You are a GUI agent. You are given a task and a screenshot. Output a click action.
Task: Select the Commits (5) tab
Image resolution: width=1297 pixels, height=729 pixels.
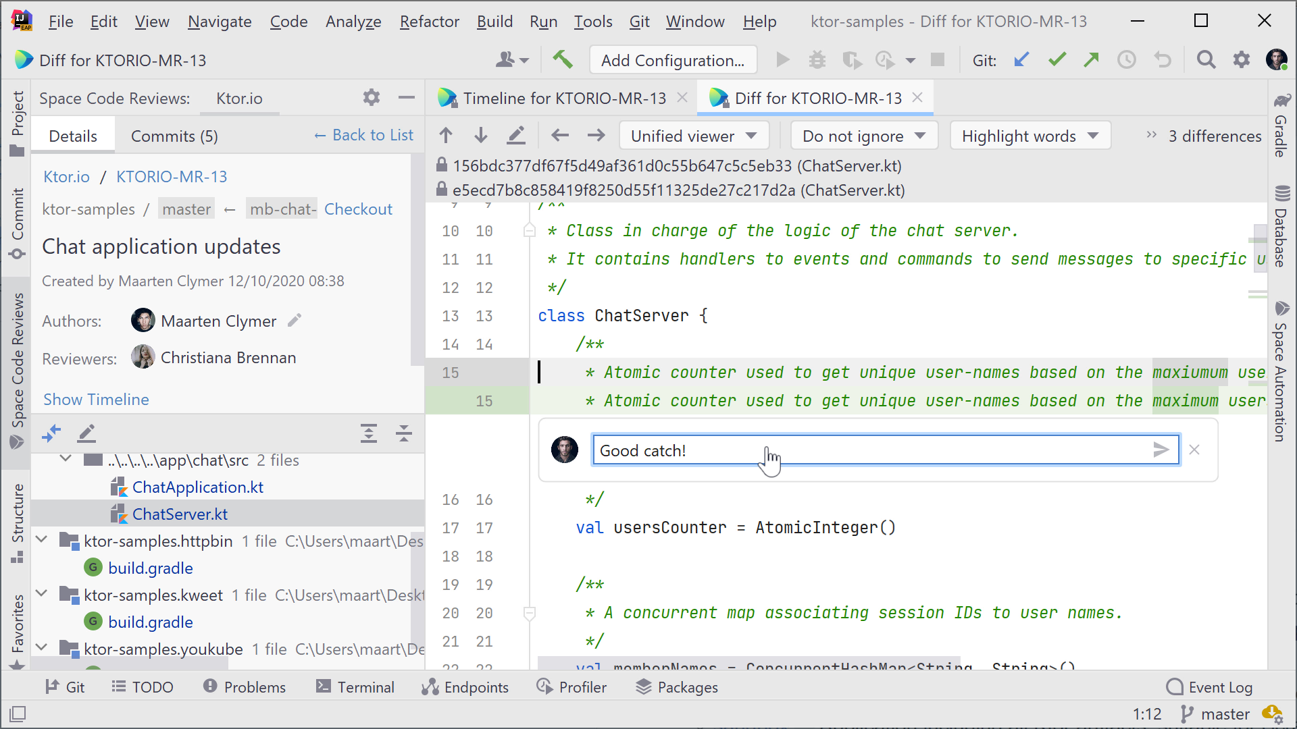coord(176,135)
